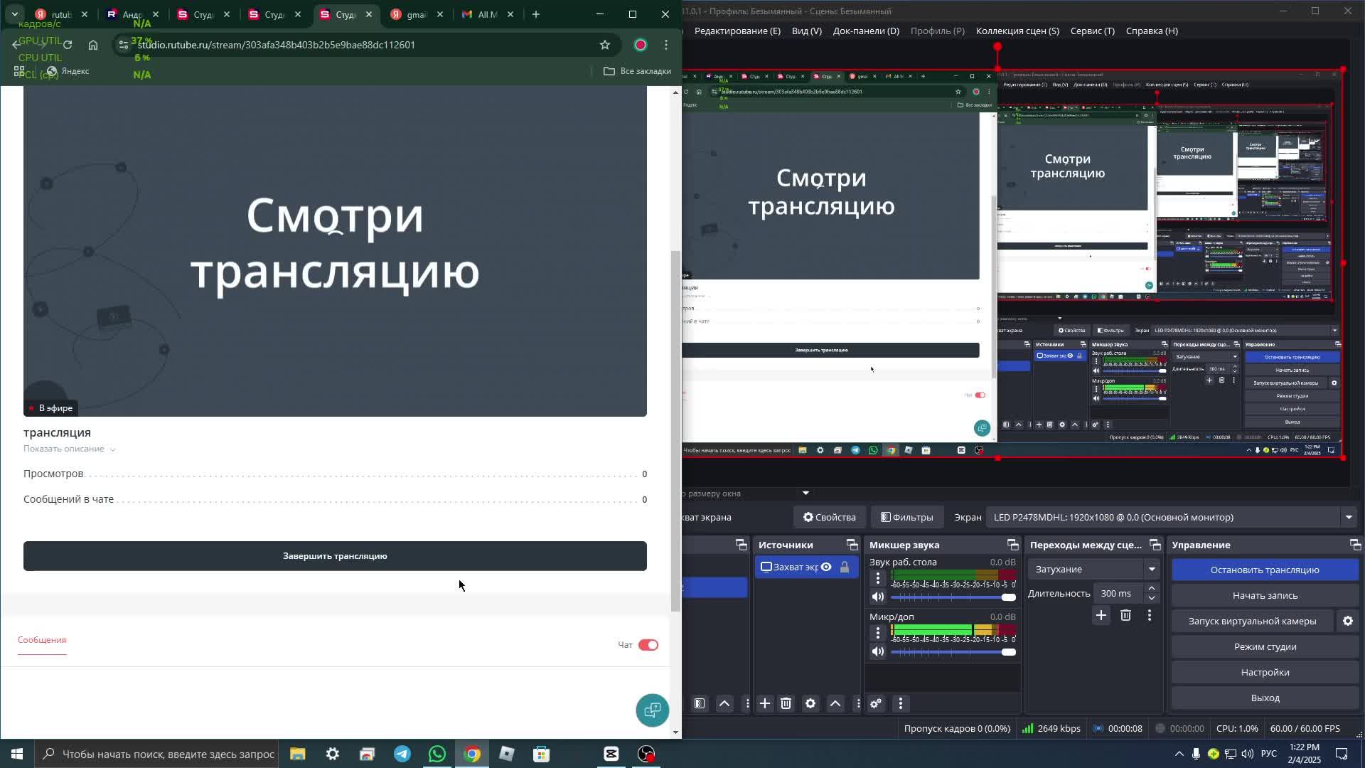Adjust Звук раб. стола volume slider
The height and width of the screenshot is (768, 1365).
(953, 597)
